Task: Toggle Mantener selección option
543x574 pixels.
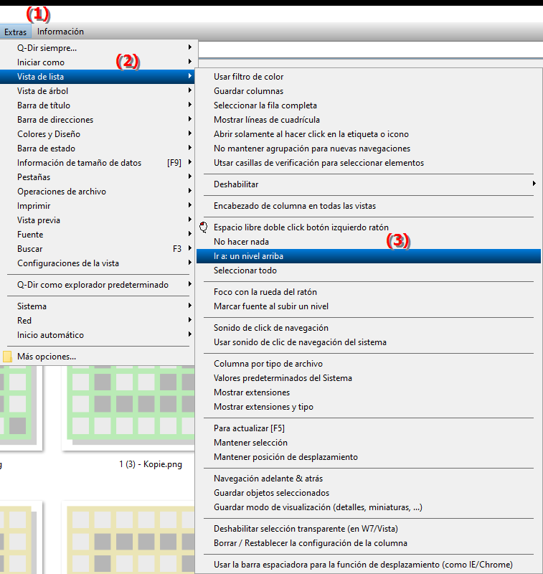Action: click(x=369, y=443)
